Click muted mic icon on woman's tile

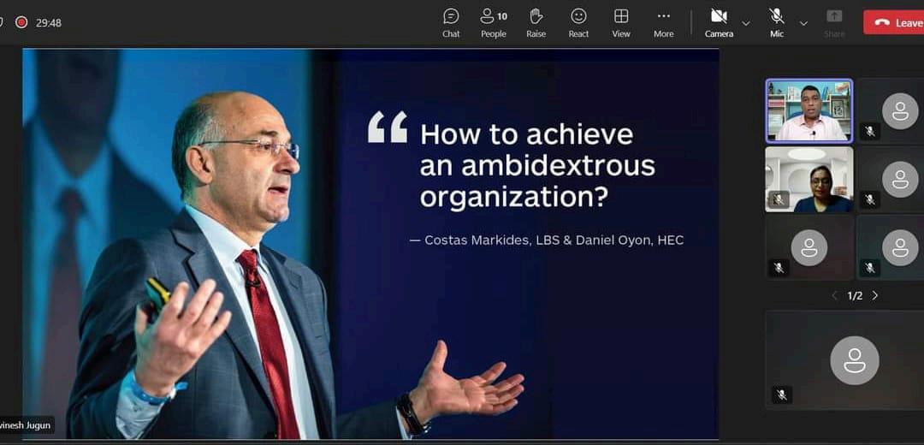tap(779, 199)
